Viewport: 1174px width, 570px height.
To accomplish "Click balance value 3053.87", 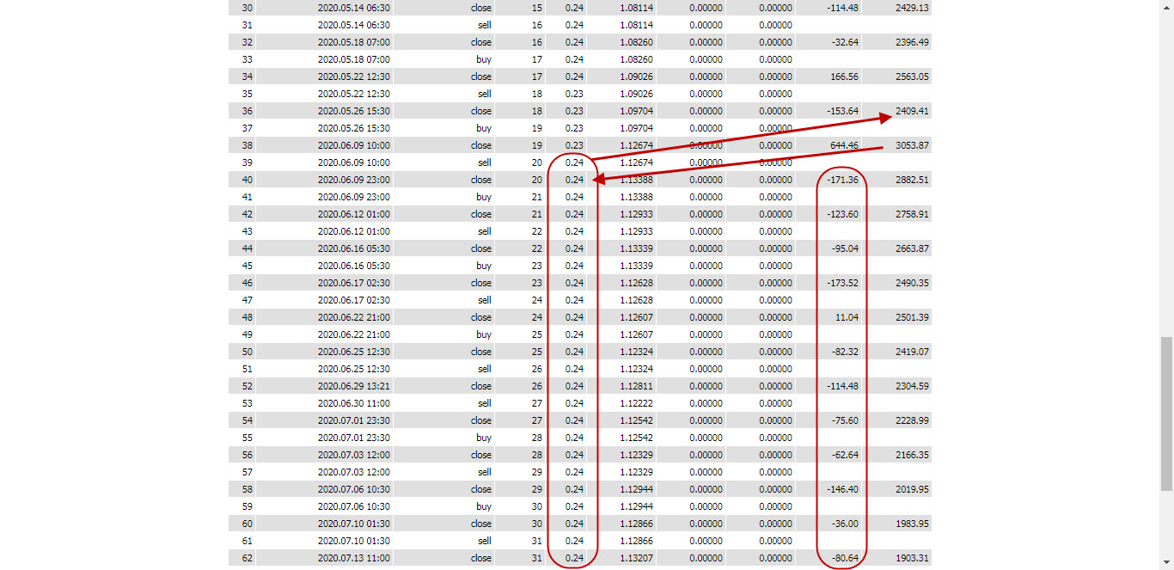I will [x=911, y=145].
